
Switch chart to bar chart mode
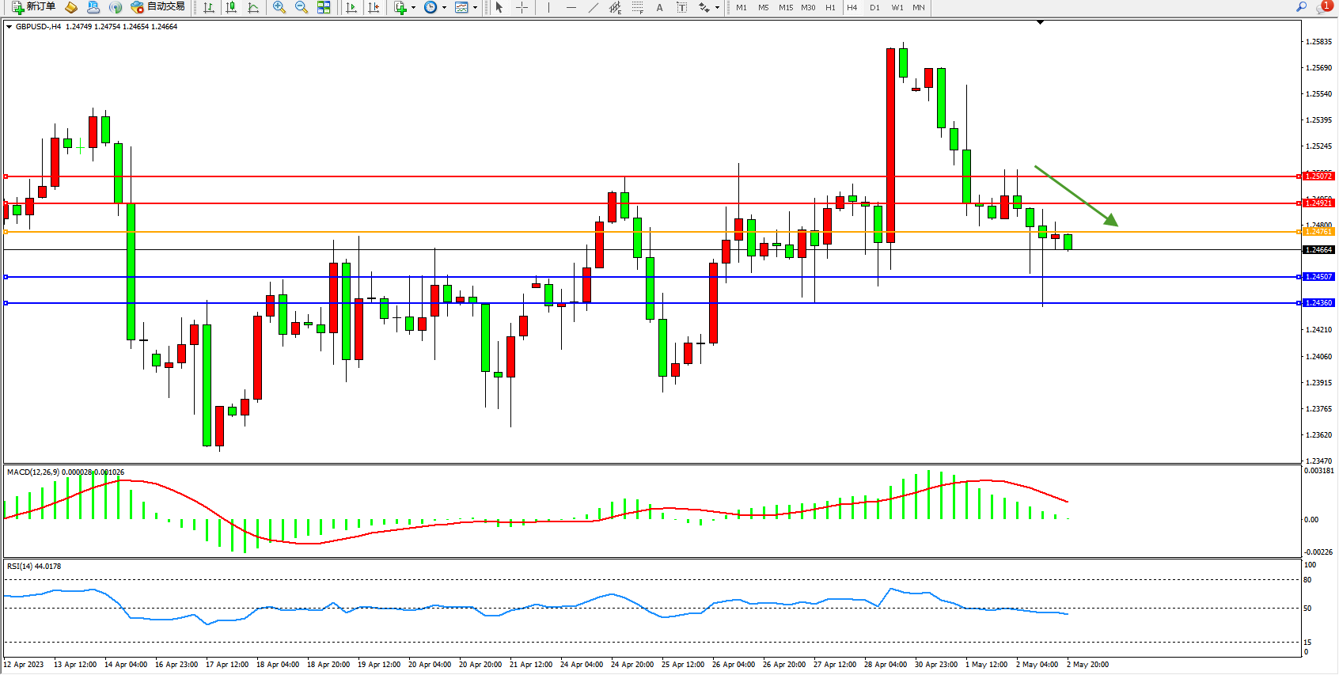point(209,7)
